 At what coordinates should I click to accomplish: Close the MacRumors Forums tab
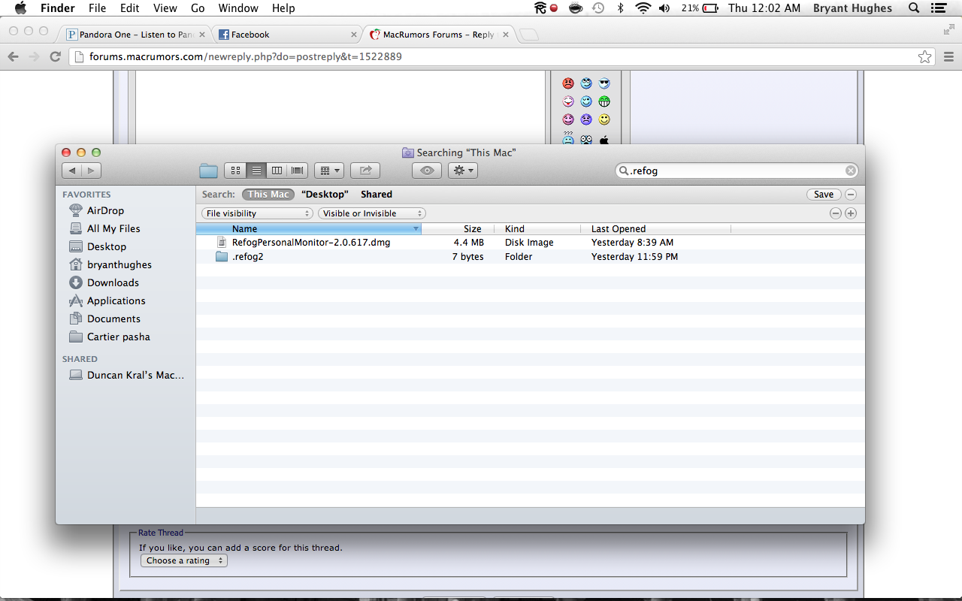pyautogui.click(x=506, y=35)
